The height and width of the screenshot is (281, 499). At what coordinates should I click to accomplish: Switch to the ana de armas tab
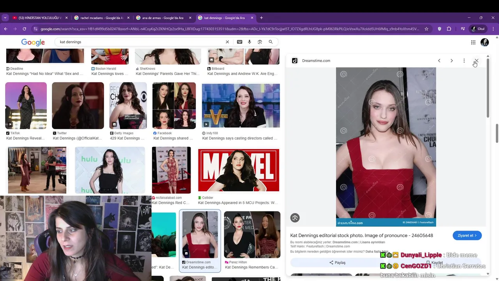tap(163, 18)
